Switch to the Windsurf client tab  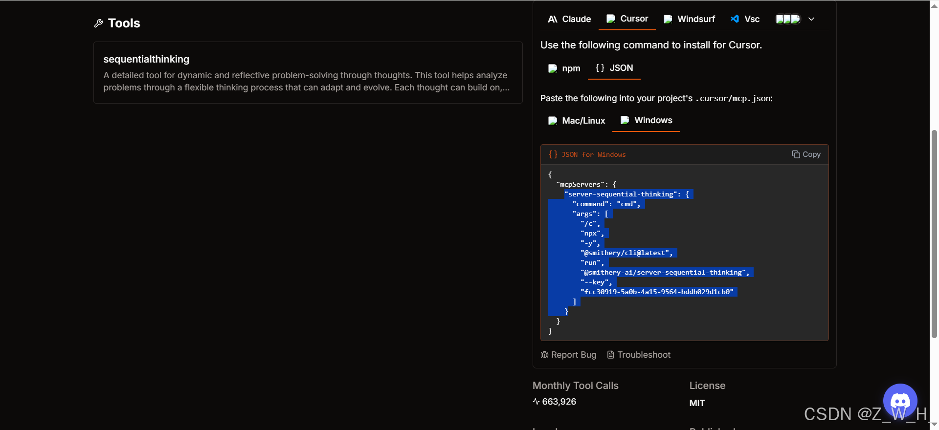click(689, 19)
